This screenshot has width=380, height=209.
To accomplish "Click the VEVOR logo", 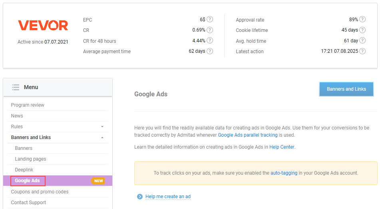I will pos(43,26).
